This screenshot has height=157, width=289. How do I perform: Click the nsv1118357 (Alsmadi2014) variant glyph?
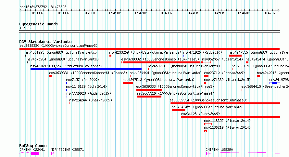tap(208, 124)
